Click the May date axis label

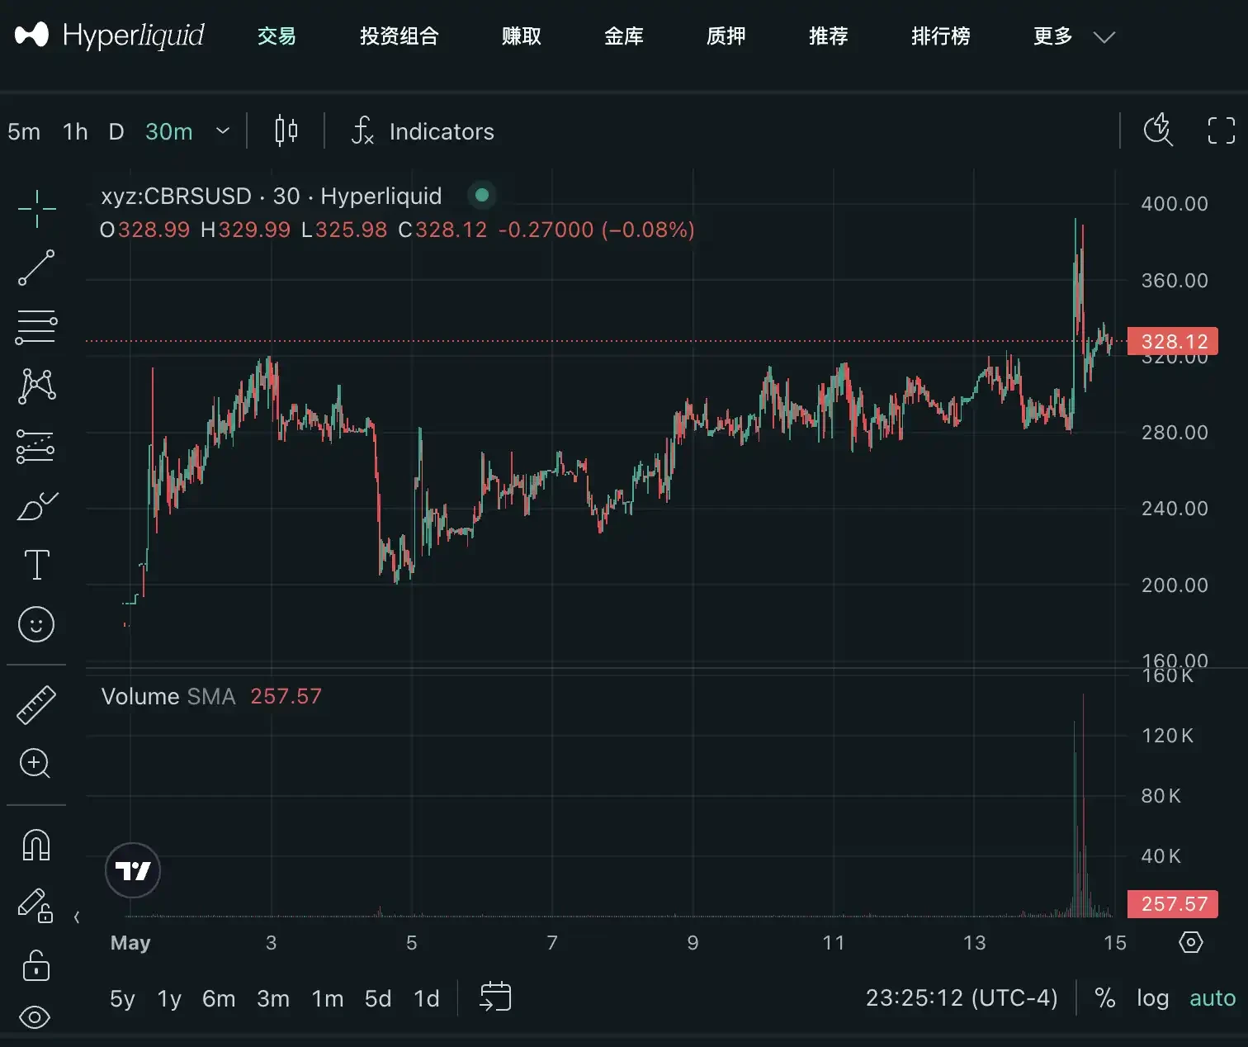(x=130, y=942)
